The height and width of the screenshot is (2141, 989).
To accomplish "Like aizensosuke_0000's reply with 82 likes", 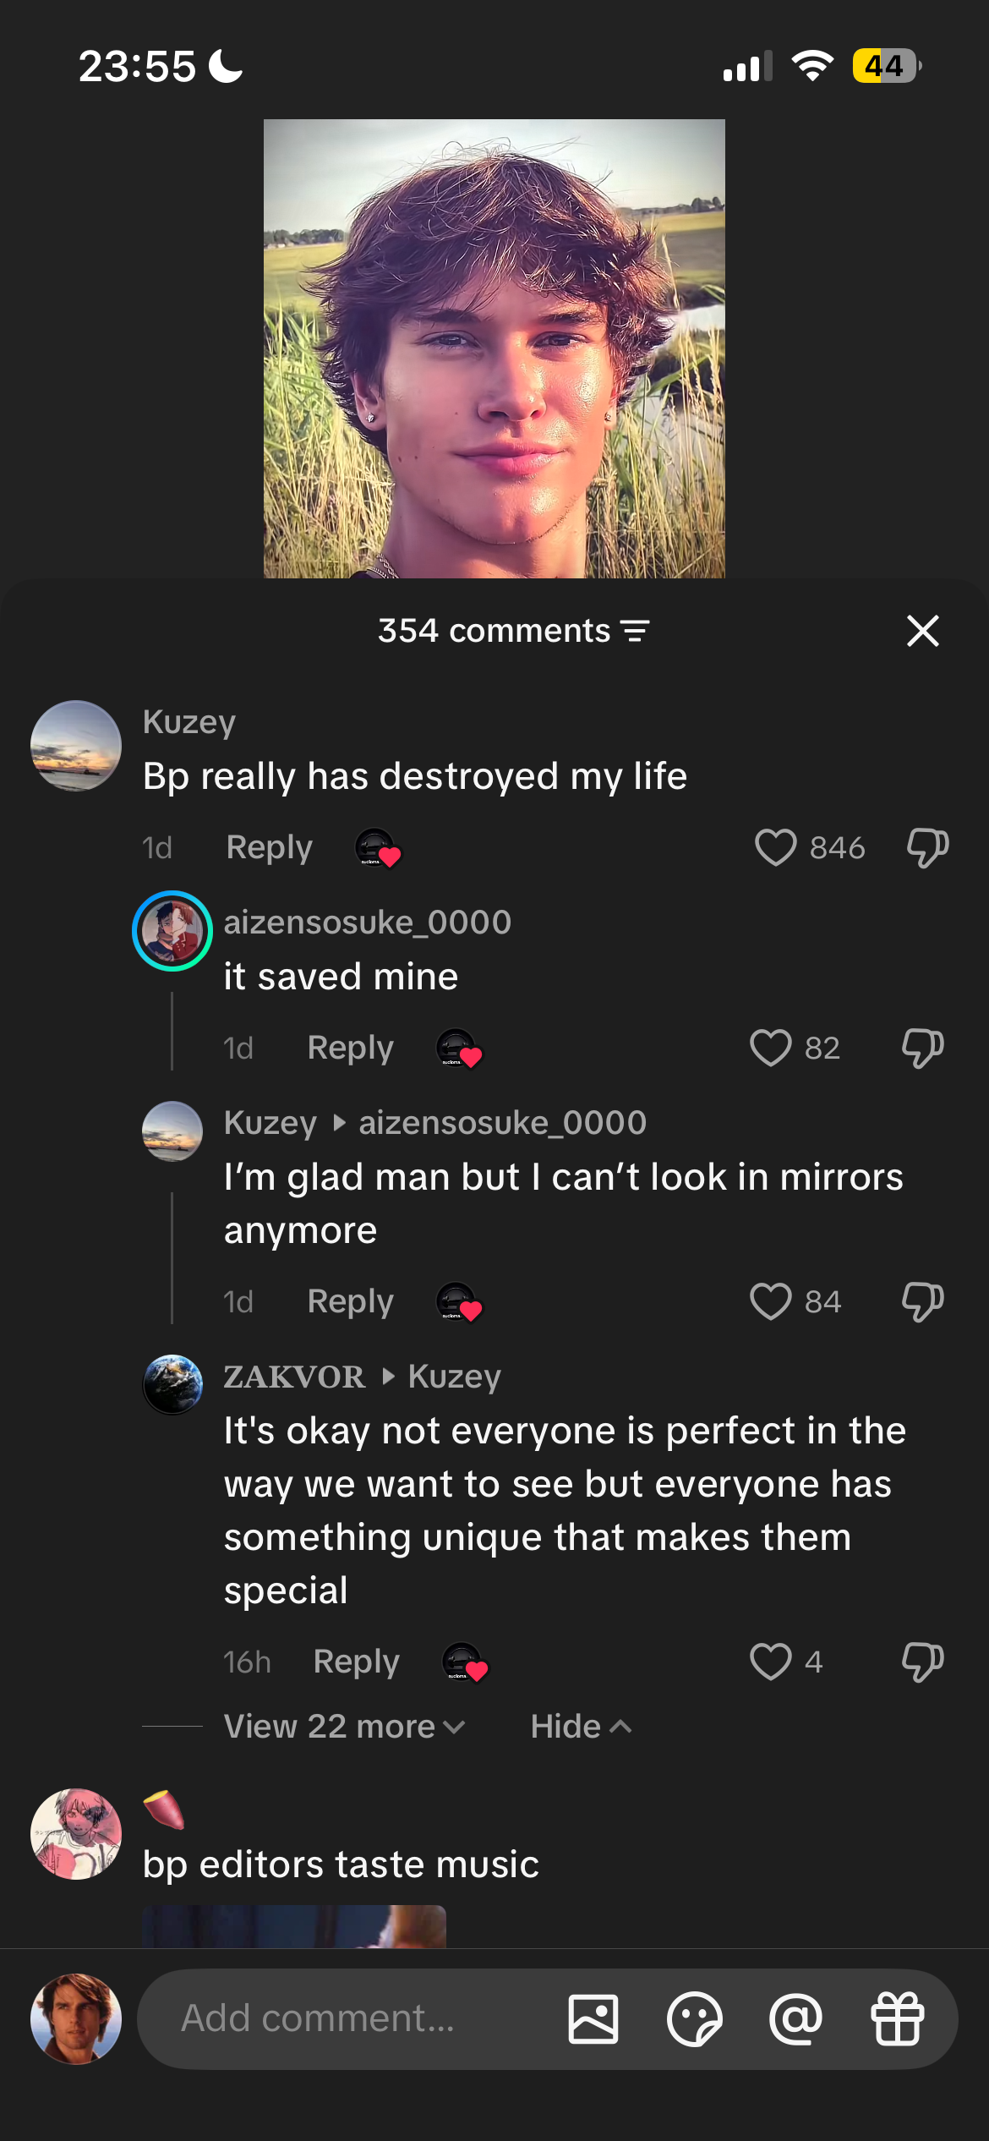I will [x=771, y=1048].
